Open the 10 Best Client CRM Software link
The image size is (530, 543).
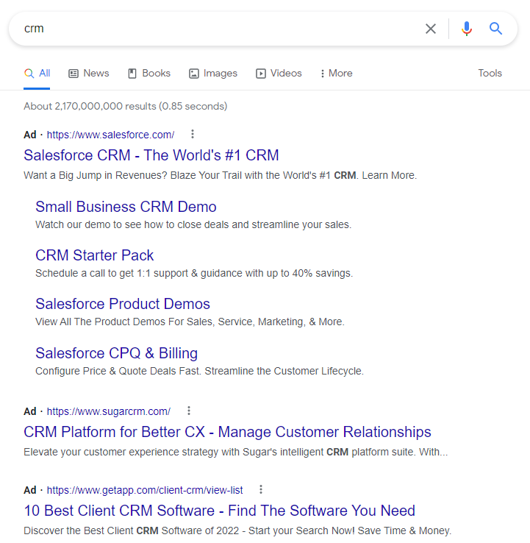219,511
